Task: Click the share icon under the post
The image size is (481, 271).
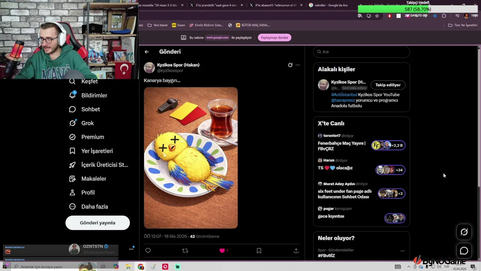Action: click(296, 251)
